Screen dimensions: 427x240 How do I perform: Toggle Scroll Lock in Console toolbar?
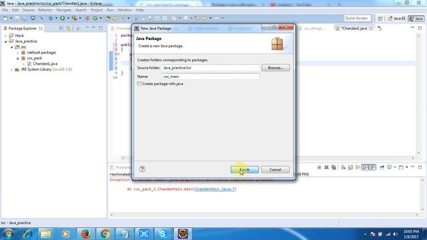350,167
